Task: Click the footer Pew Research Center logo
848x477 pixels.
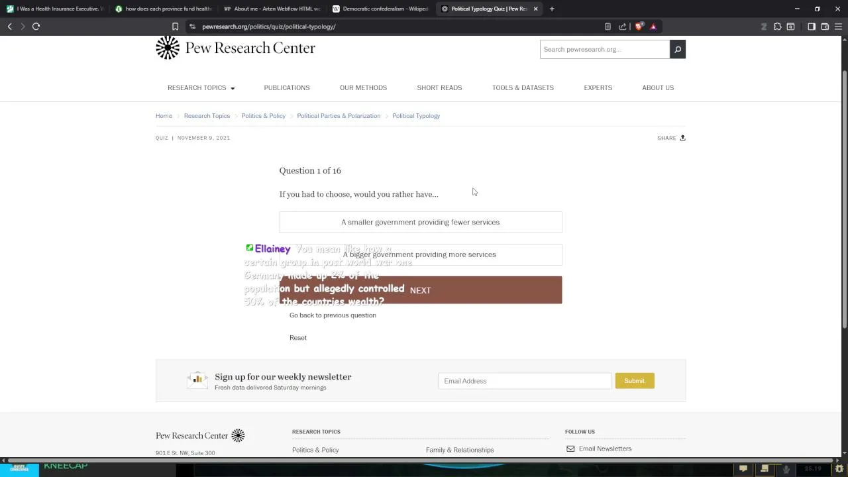Action: 200,435
